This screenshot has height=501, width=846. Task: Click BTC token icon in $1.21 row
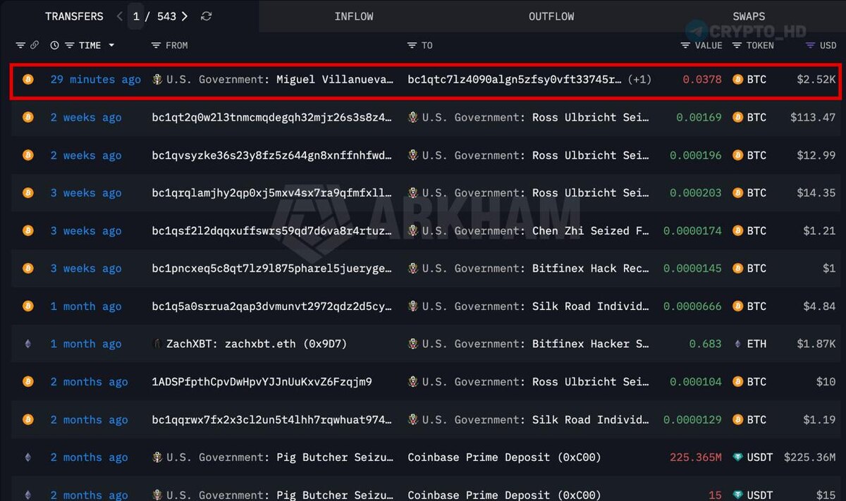(738, 230)
